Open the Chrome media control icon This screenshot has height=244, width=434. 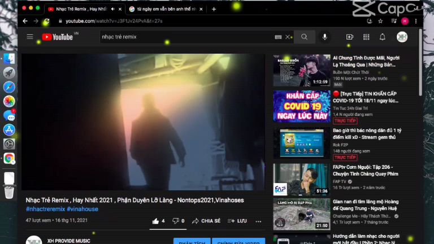click(394, 21)
